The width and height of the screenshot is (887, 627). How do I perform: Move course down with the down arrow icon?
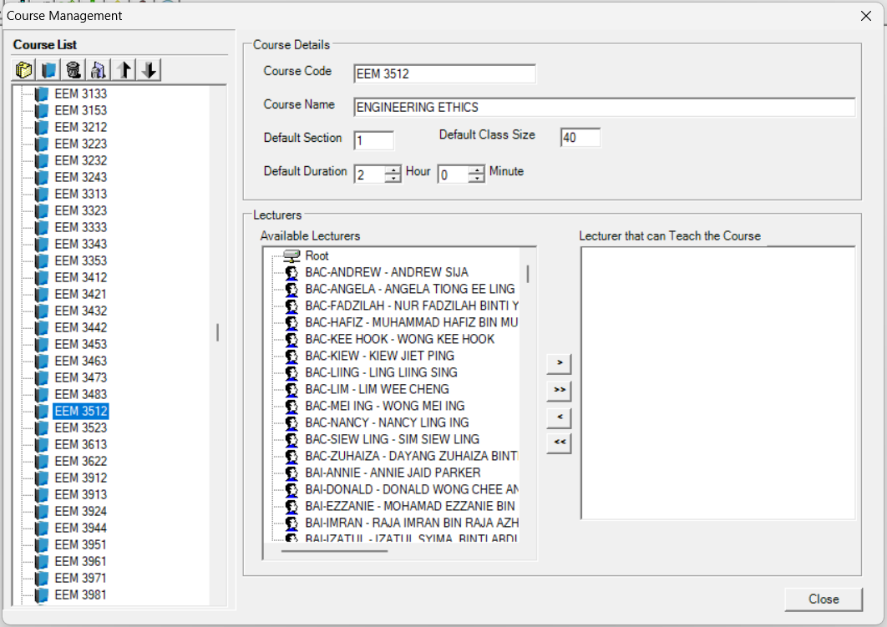(x=150, y=70)
